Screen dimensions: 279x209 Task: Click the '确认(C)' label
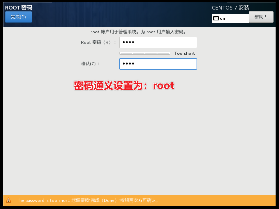[x=90, y=64]
